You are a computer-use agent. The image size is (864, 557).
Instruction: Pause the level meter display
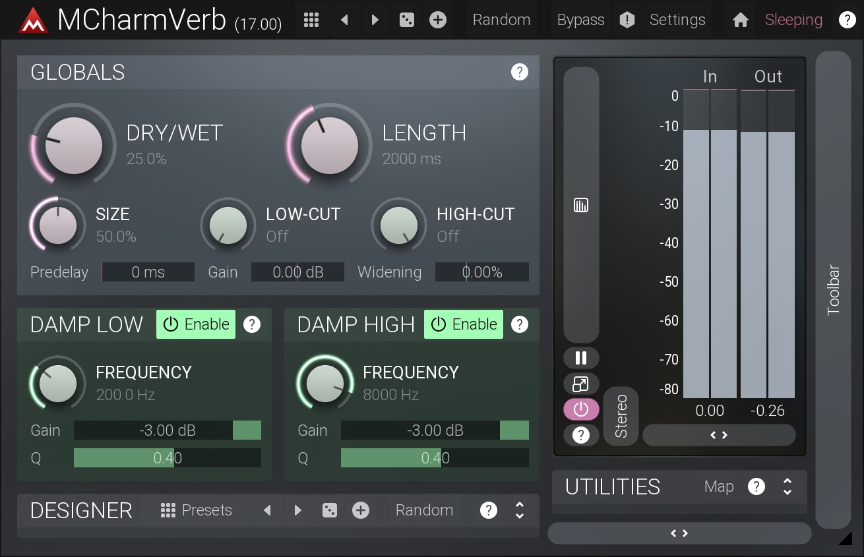pyautogui.click(x=580, y=358)
